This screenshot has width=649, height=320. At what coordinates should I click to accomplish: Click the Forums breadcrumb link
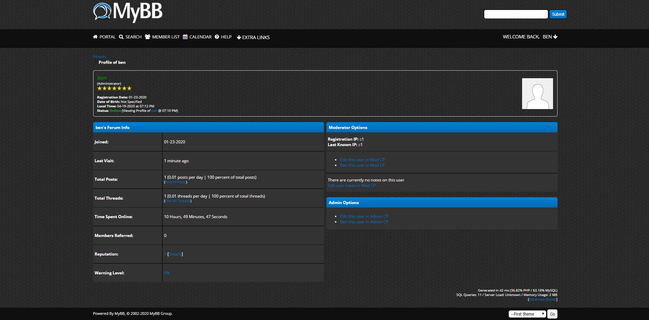coord(99,57)
